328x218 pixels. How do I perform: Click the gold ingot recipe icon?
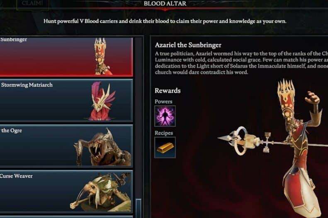coord(165,148)
